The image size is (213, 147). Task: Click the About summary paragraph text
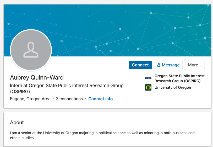tap(102, 135)
